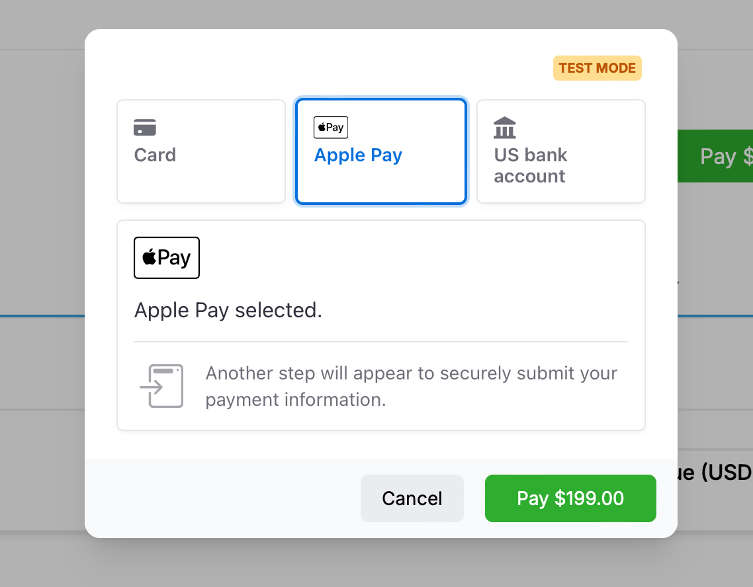Click the bank building icon

[505, 127]
